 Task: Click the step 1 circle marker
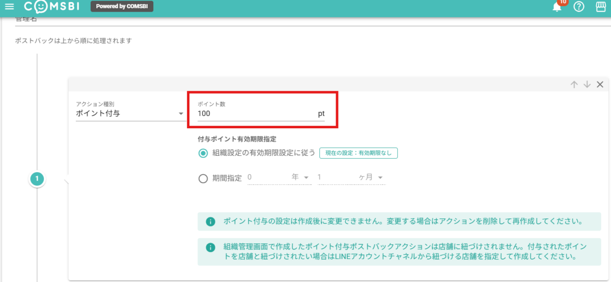click(x=37, y=179)
